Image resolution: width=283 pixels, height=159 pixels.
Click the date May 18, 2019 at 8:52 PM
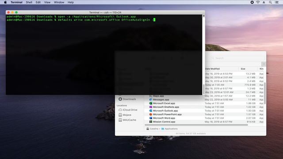(x=218, y=81)
